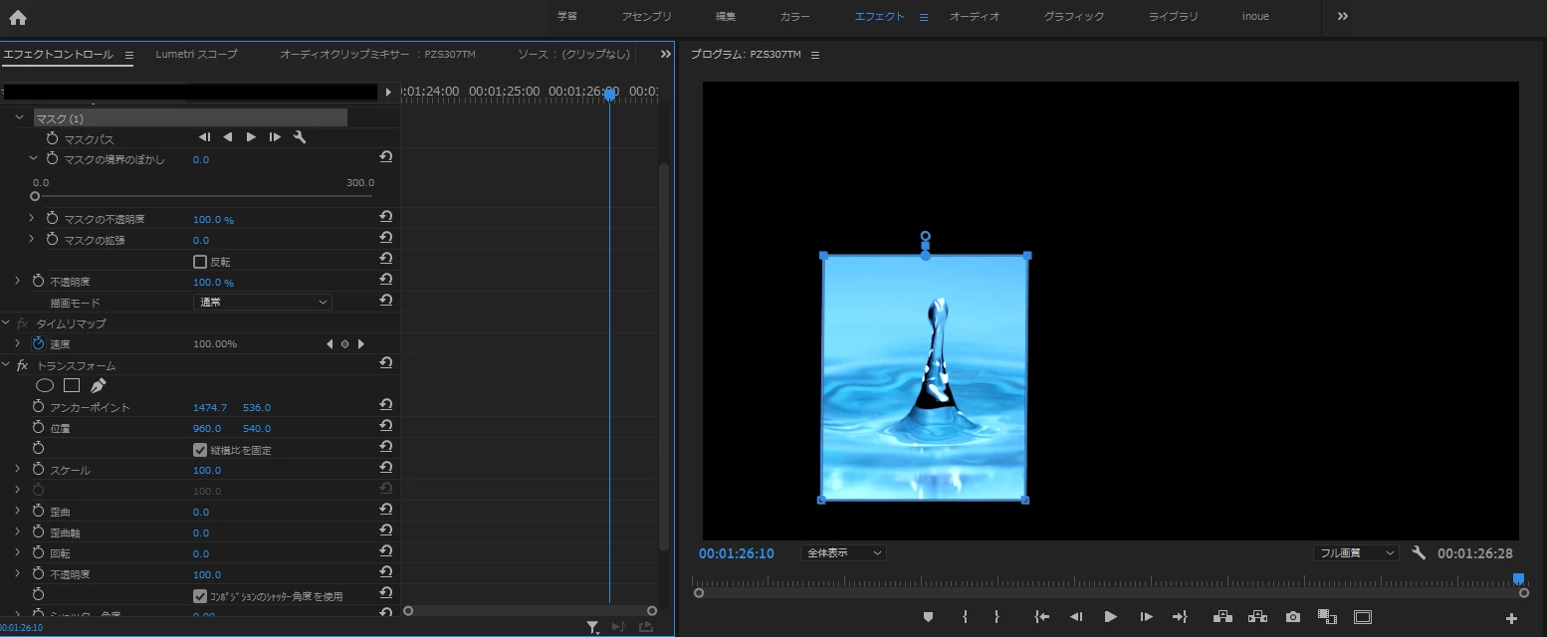
Task: Mark In point in Program Monitor
Action: click(965, 617)
